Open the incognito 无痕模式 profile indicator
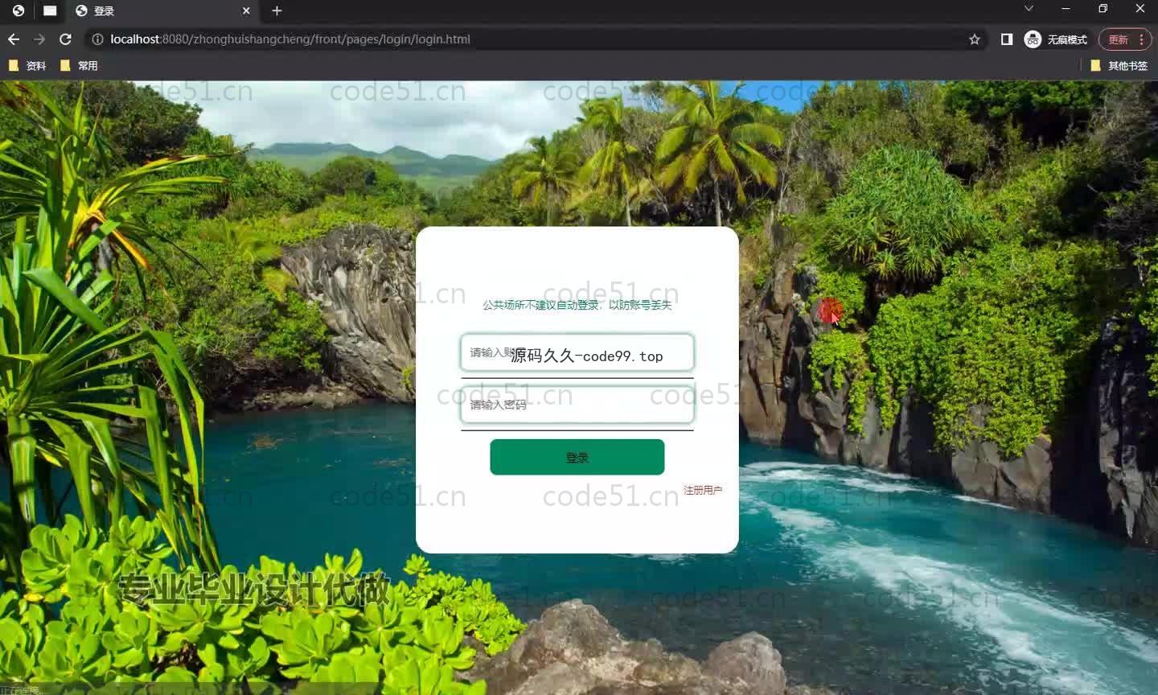1158x695 pixels. coord(1056,39)
